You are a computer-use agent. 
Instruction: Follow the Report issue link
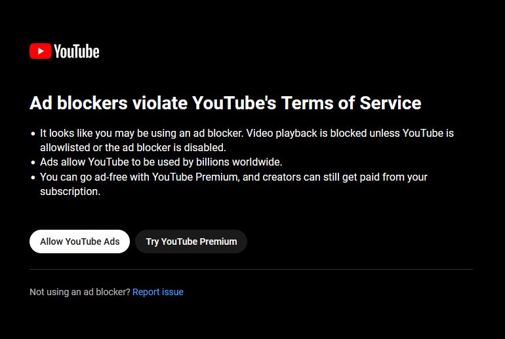[158, 292]
